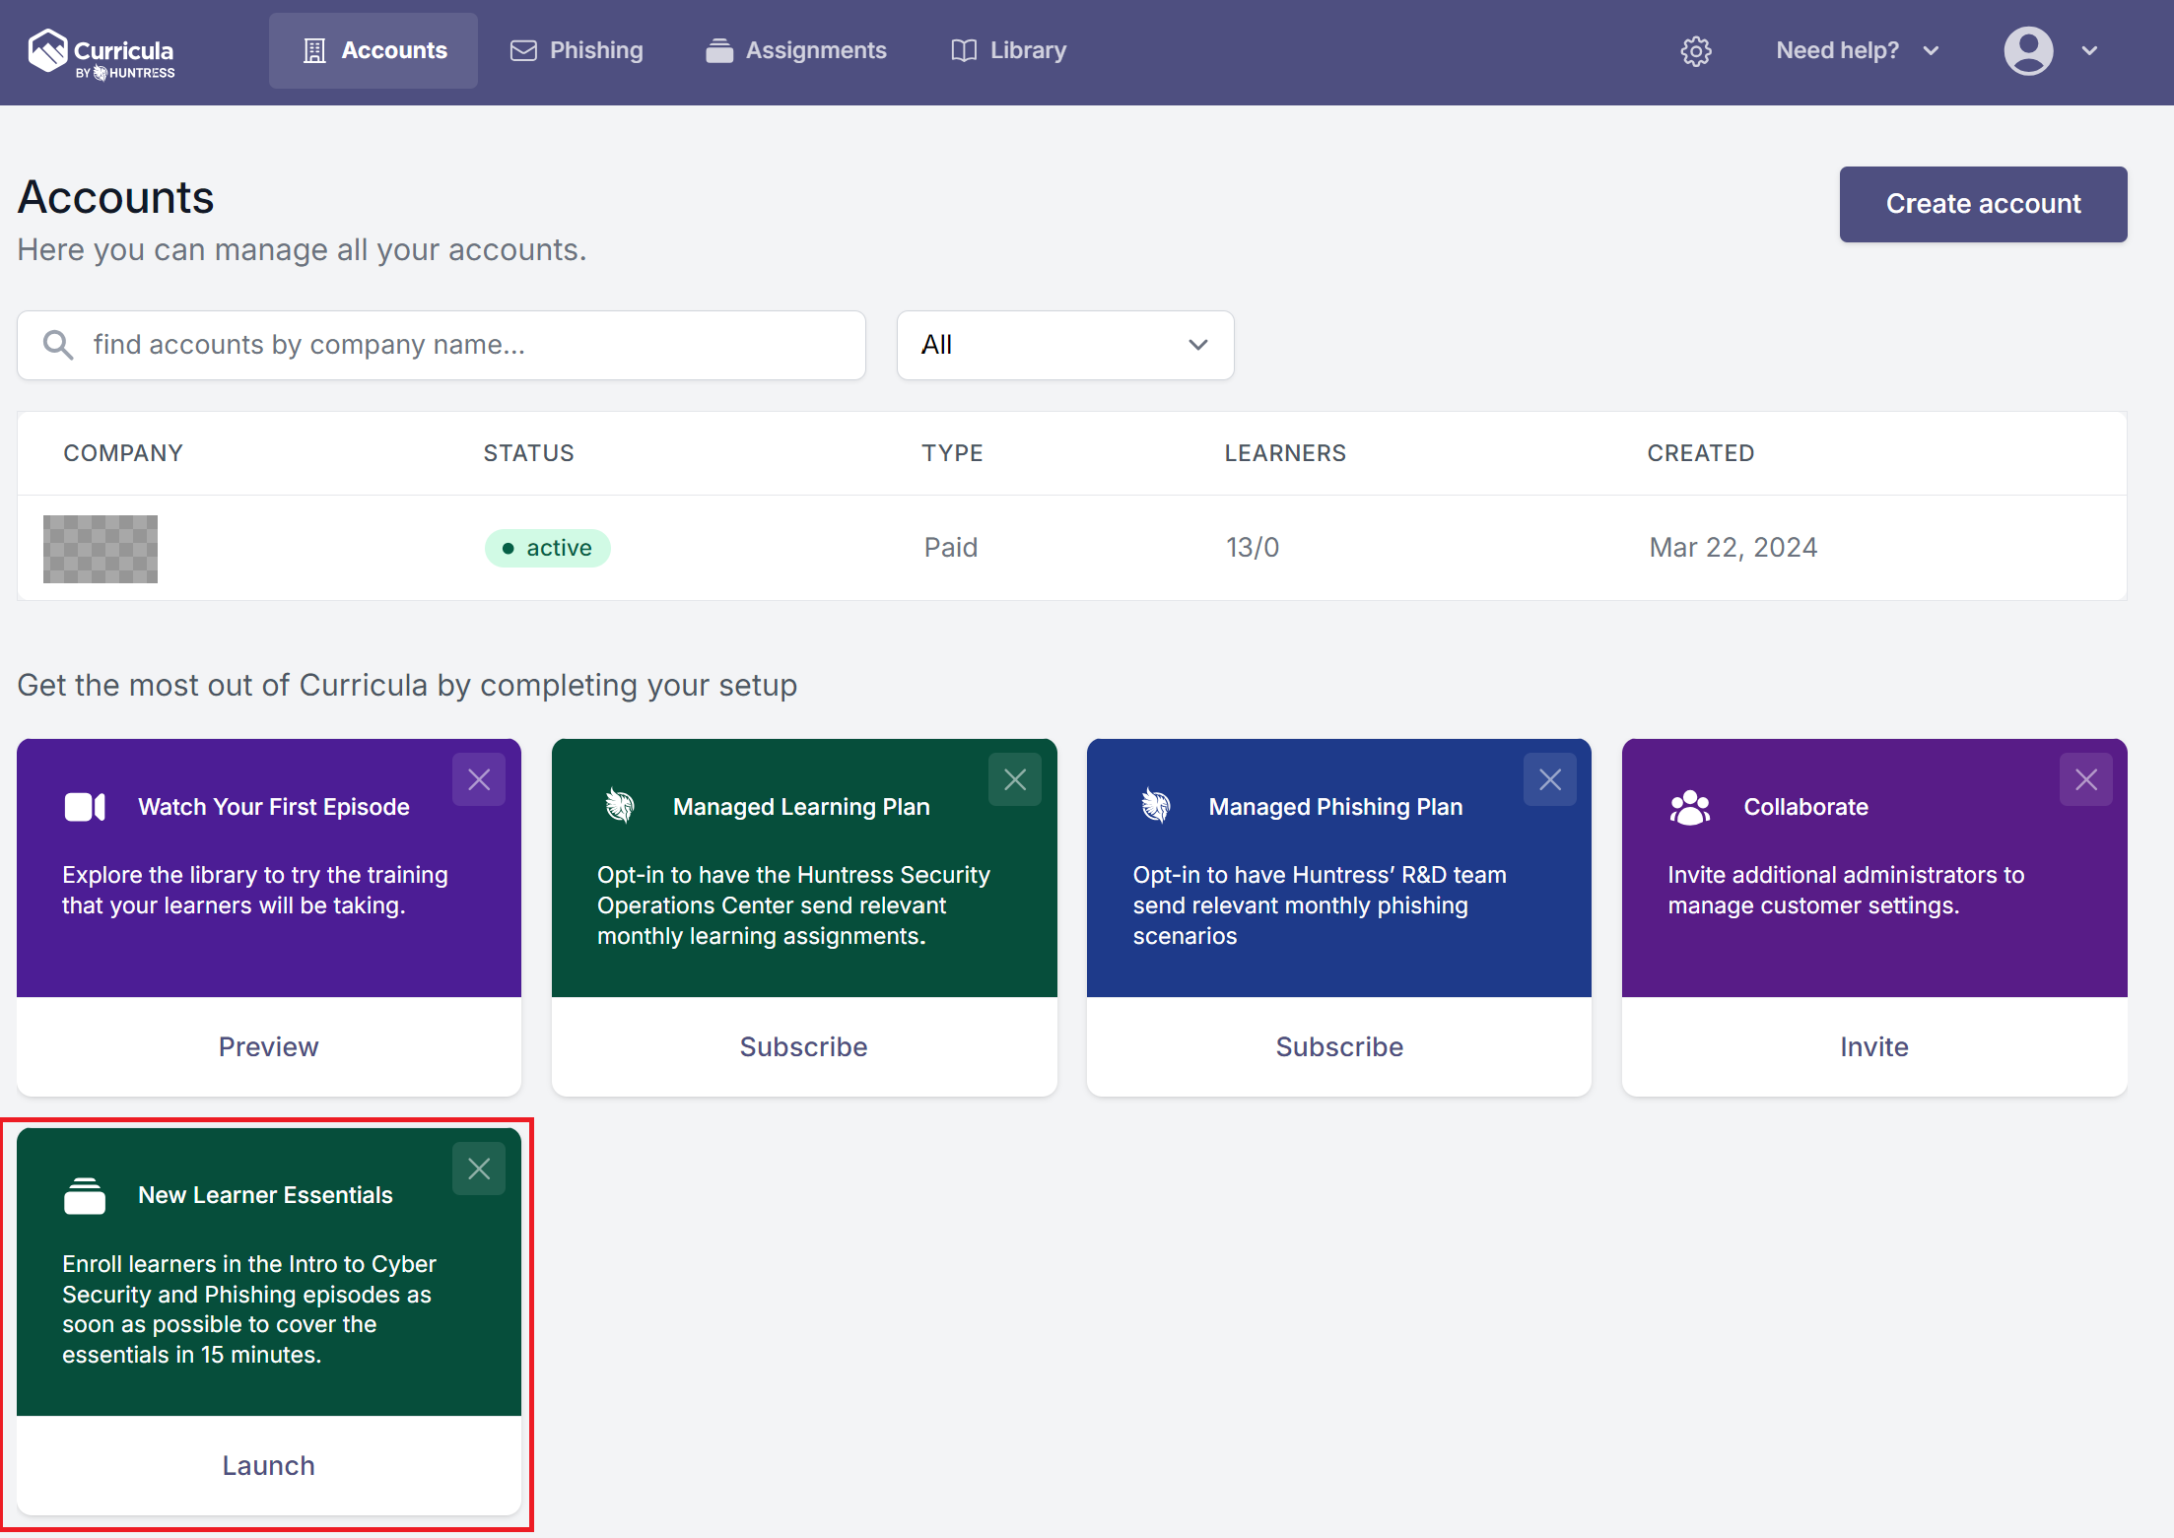Dismiss the Watch Your First Episode card
Screen dimensions: 2174x1538
(x=479, y=779)
